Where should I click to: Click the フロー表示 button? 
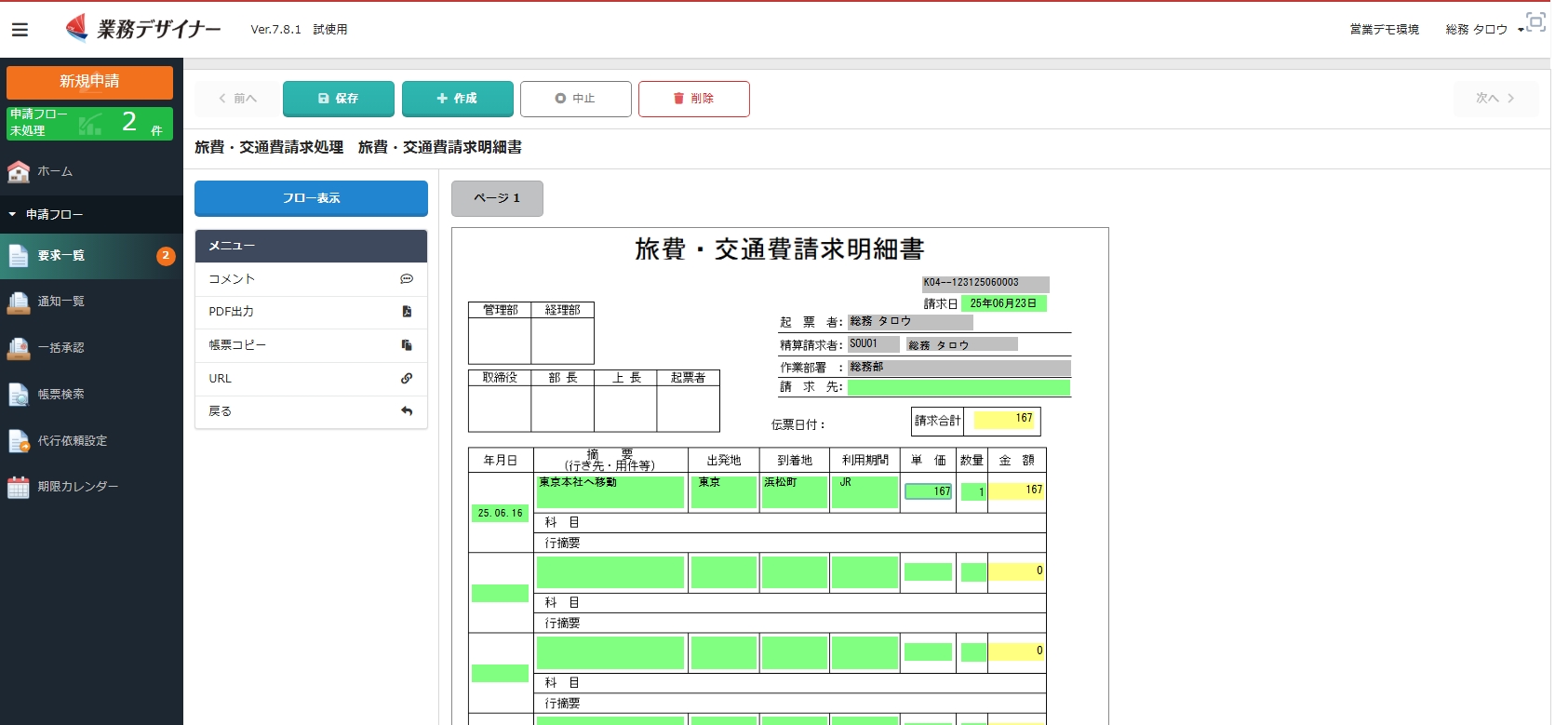311,198
